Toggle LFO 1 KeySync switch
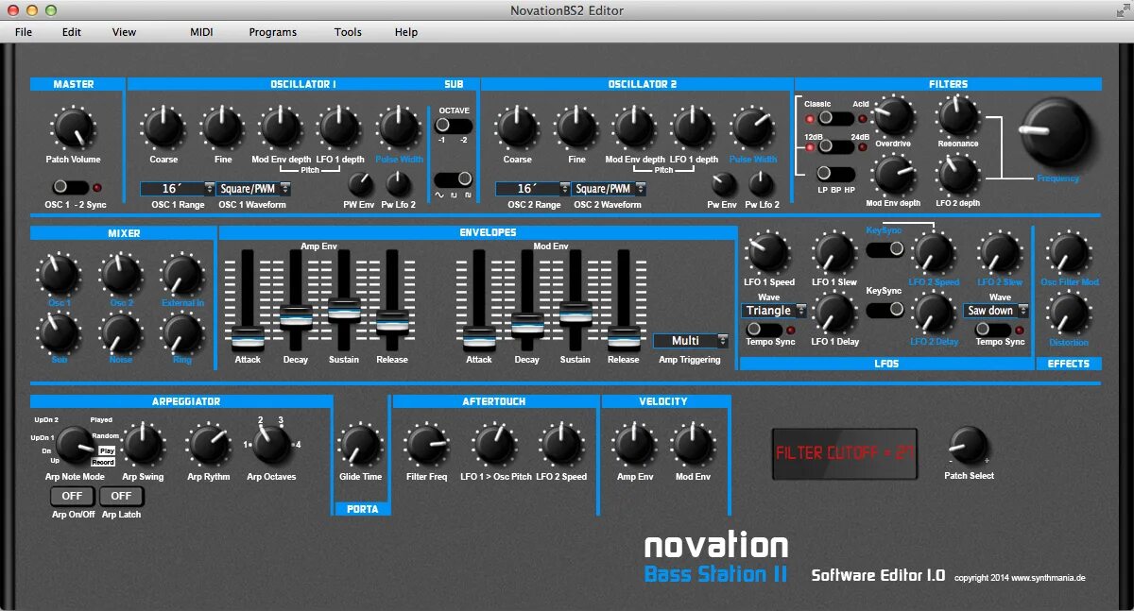Screen dimensions: 1134x611 coord(885,310)
